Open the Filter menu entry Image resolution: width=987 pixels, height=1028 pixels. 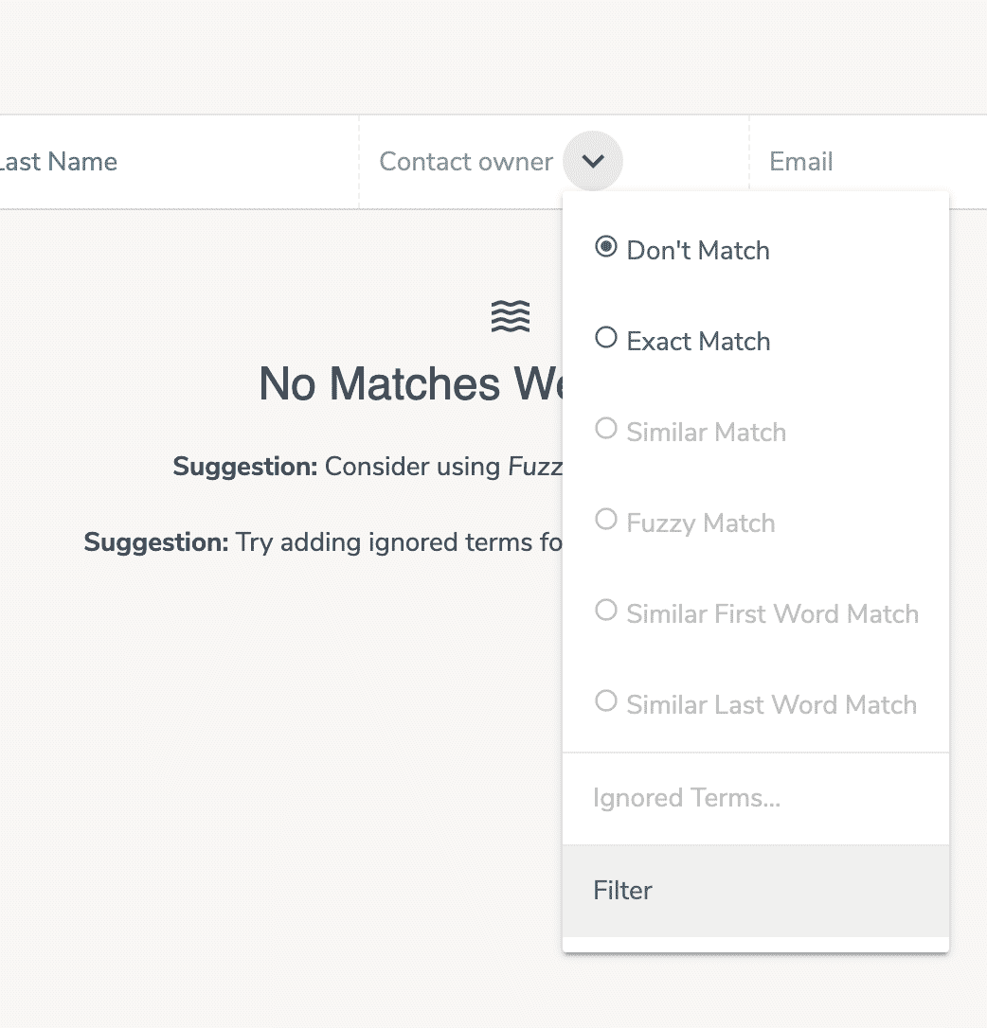click(755, 891)
